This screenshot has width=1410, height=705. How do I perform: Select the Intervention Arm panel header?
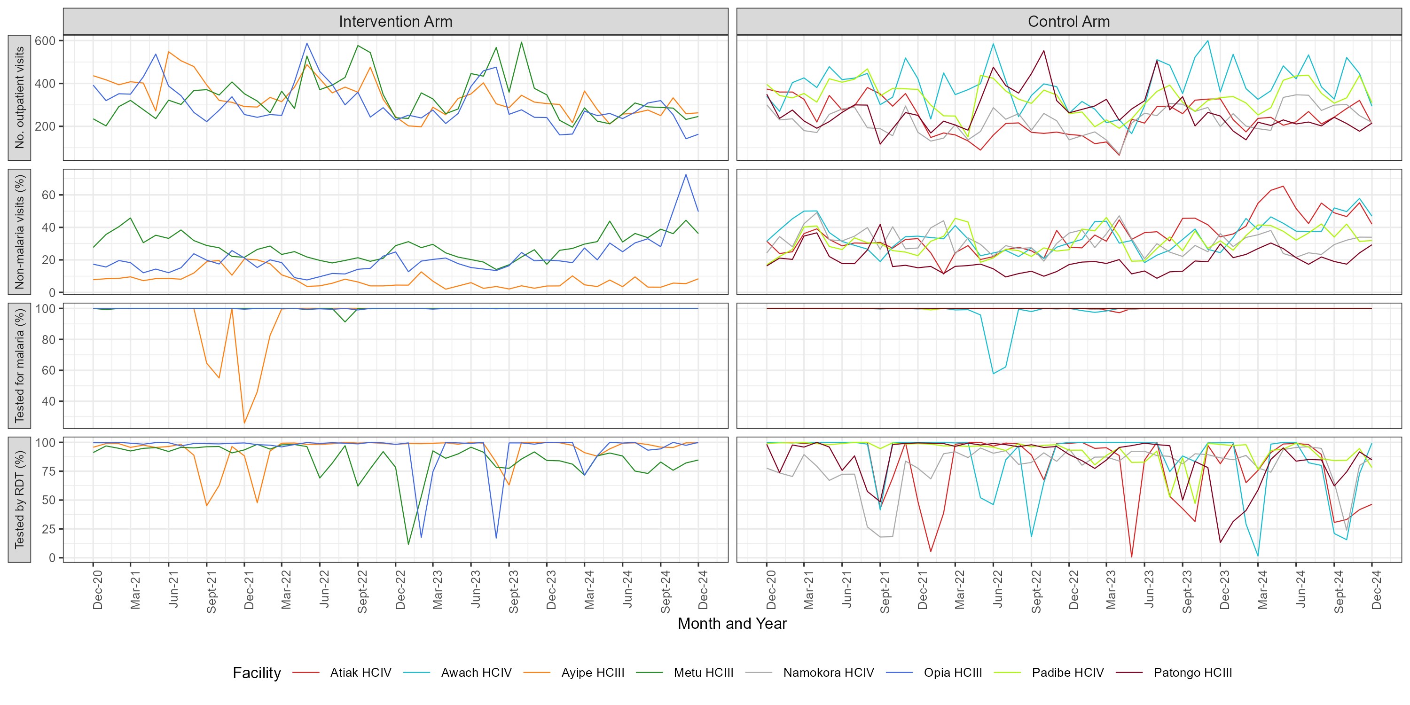point(395,21)
